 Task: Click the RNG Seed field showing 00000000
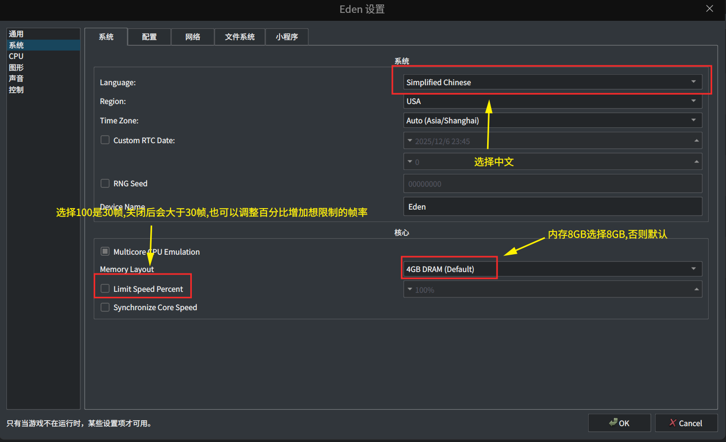(x=553, y=184)
